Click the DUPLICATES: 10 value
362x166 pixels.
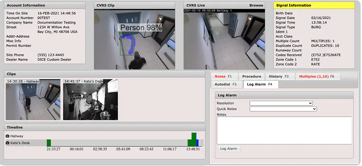tap(325, 46)
